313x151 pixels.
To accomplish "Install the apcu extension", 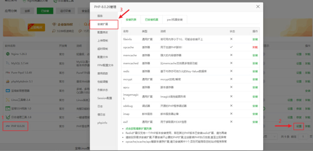I will pos(255,87).
